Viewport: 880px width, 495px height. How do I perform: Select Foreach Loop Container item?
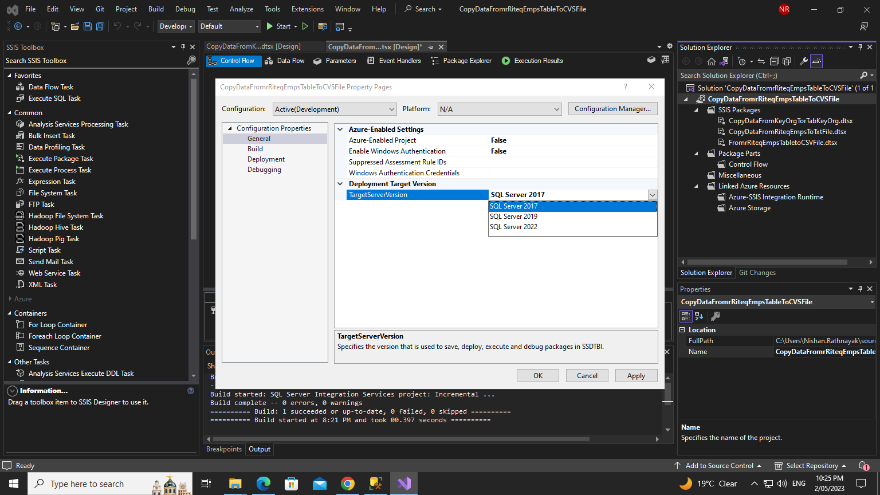(x=65, y=336)
